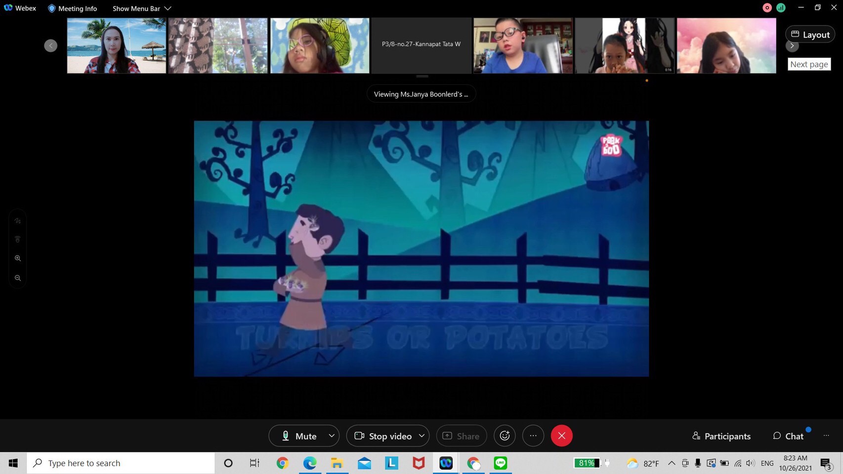
Task: Click the red recording indicator icon
Action: 767,7
